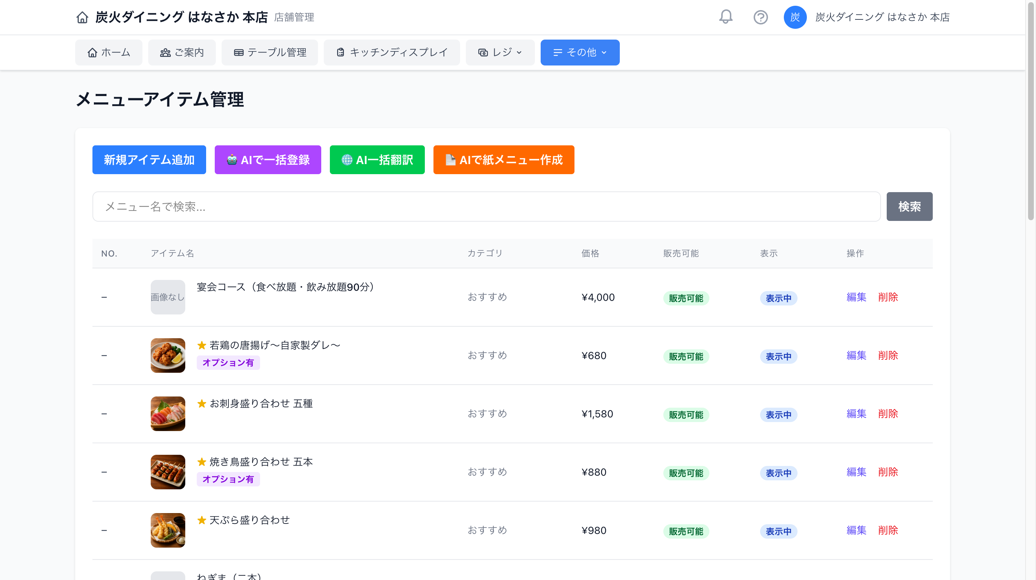1036x580 pixels.
Task: Delete the お刺身盛り合わせ 五種 item
Action: (x=888, y=413)
